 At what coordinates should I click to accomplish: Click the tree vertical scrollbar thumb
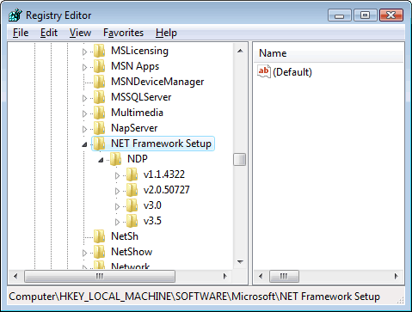pos(240,160)
